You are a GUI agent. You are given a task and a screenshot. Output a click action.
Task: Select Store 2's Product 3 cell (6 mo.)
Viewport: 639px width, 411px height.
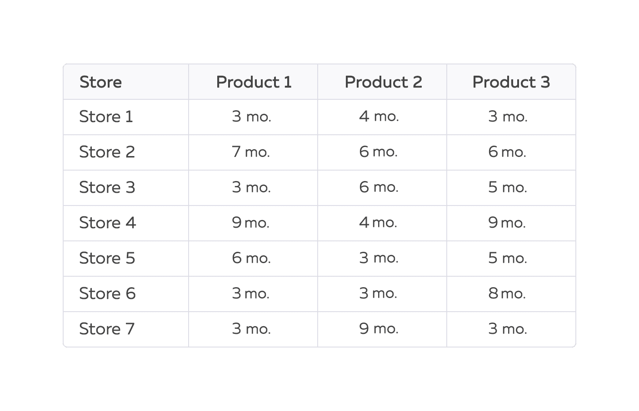tap(507, 152)
